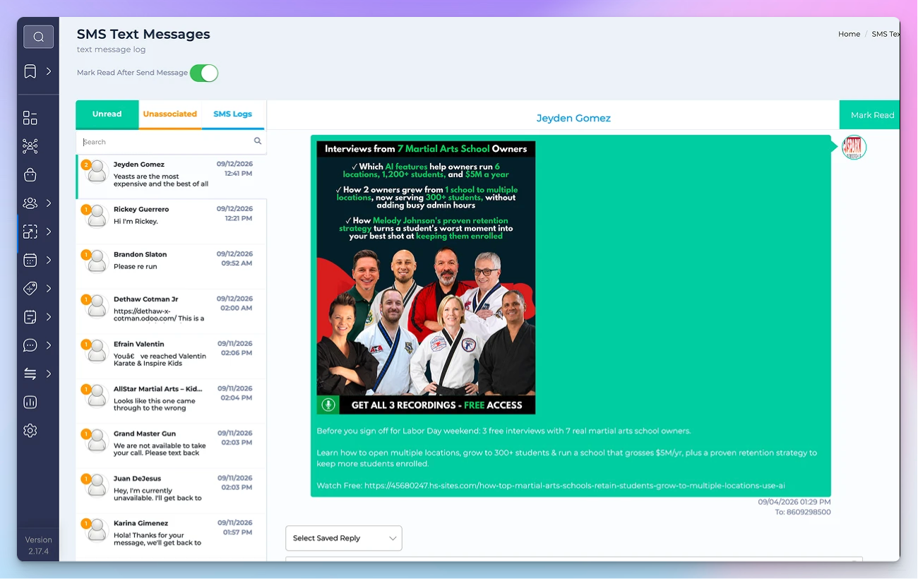The height and width of the screenshot is (579, 918).
Task: Switch to the Unread tab
Action: click(107, 114)
